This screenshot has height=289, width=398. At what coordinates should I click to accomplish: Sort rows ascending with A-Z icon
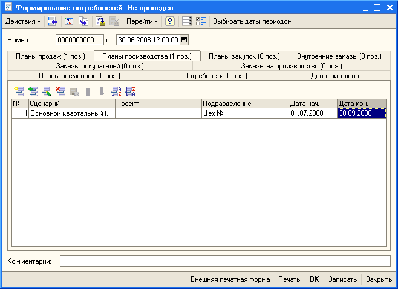point(117,91)
